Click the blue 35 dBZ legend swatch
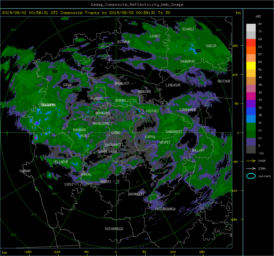Image resolution: width=274 pixels, height=256 pixels. click(251, 111)
